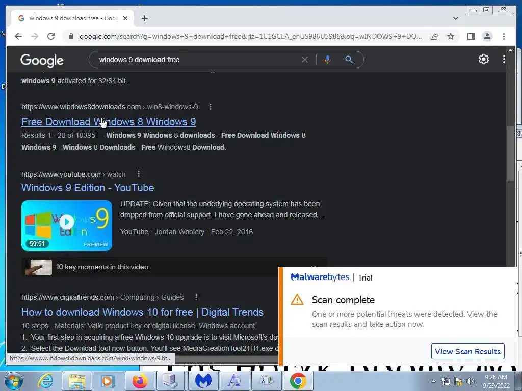Select the windows 9 download free tab
The width and height of the screenshot is (522, 391).
72,18
